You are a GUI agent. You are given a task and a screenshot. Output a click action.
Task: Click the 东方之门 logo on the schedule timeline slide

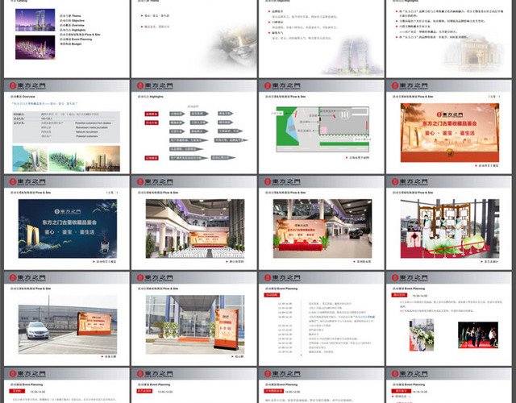pos(283,278)
